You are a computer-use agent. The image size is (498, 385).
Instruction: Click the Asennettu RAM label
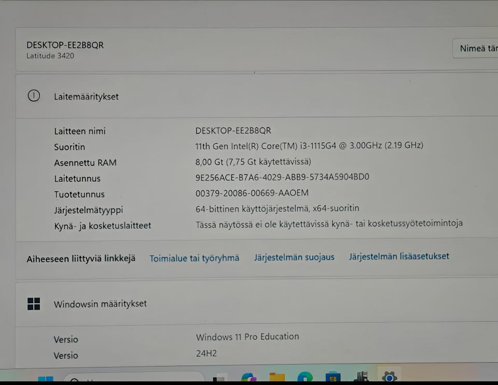(85, 163)
